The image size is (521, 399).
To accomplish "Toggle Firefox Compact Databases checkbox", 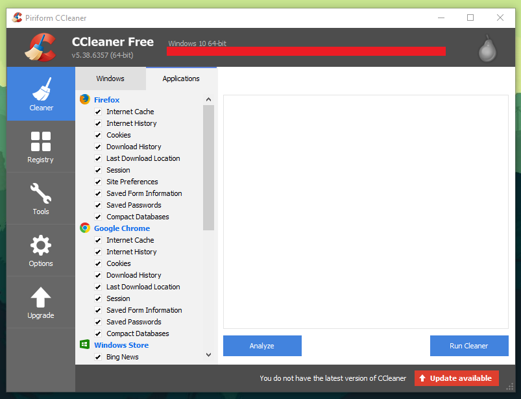I will 98,217.
